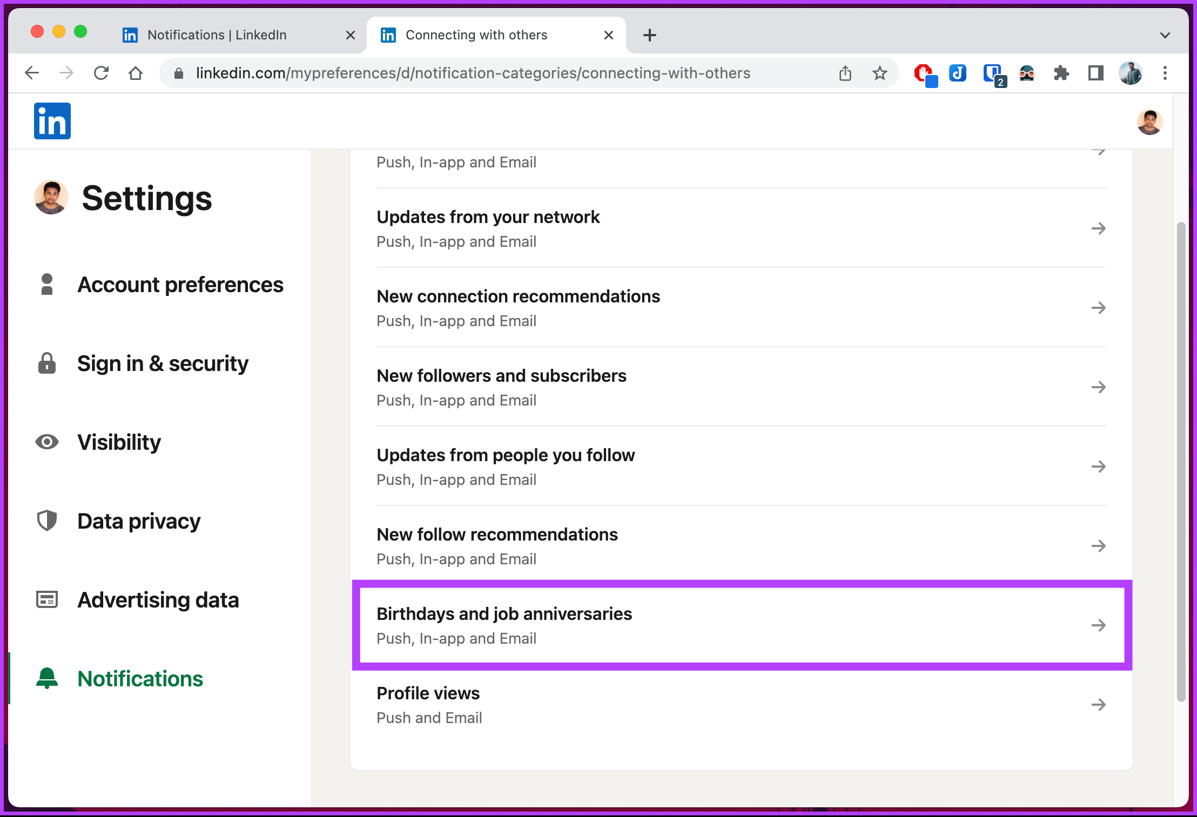Focus the linkedin.com address bar

coord(473,73)
